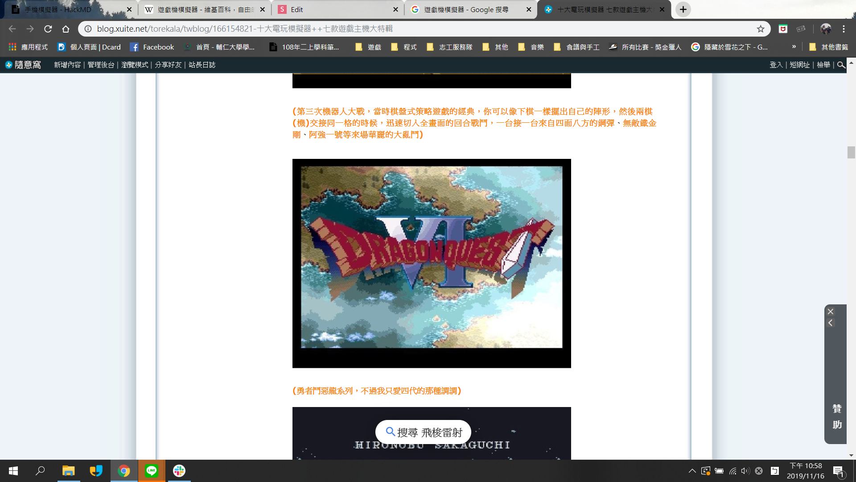This screenshot has width=856, height=482.
Task: Bookmark page with star icon
Action: [x=761, y=29]
